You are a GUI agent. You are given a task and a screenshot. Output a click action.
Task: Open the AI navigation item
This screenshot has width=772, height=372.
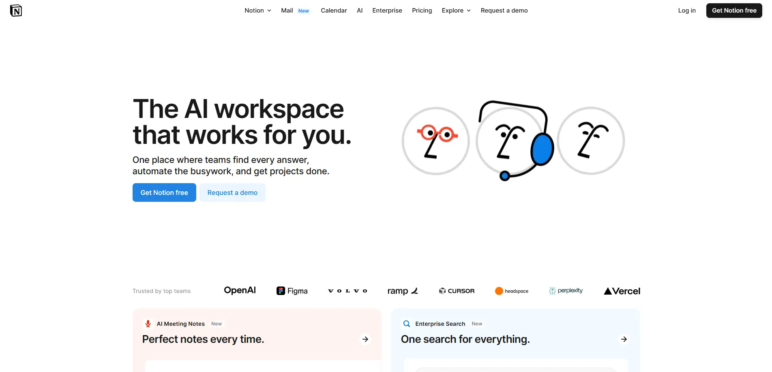(x=360, y=11)
